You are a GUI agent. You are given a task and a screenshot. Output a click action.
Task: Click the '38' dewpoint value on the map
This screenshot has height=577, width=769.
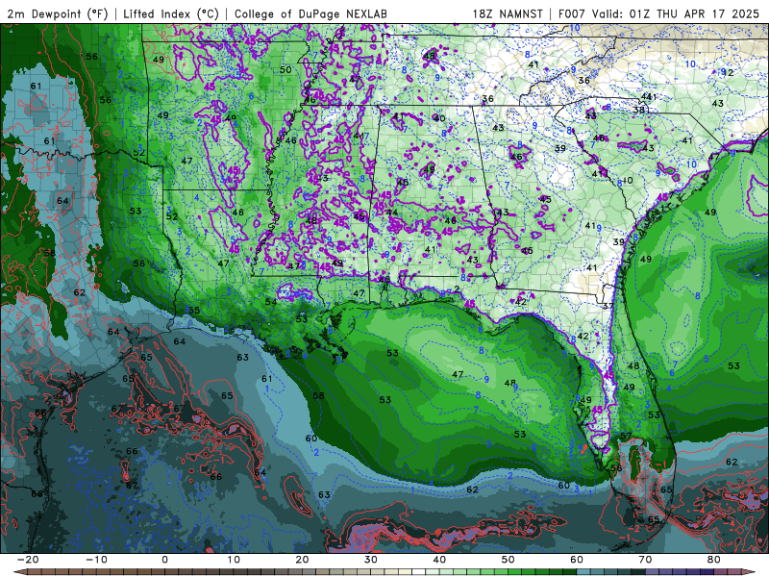[638, 110]
